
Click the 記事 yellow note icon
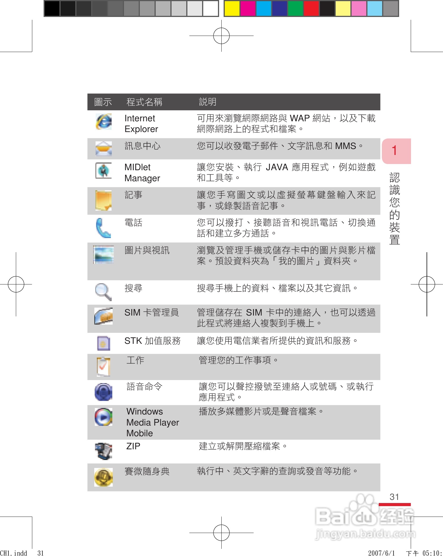[104, 200]
